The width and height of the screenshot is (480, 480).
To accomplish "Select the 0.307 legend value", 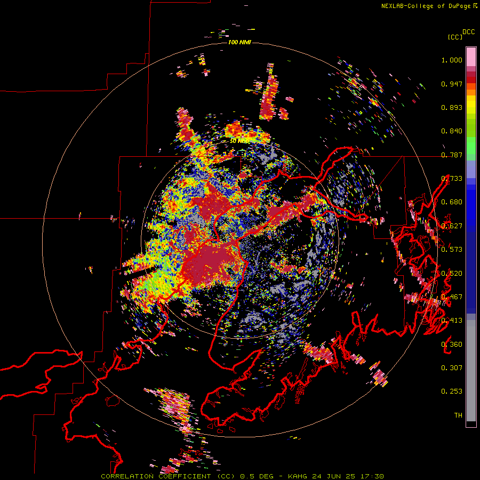I will coord(452,367).
